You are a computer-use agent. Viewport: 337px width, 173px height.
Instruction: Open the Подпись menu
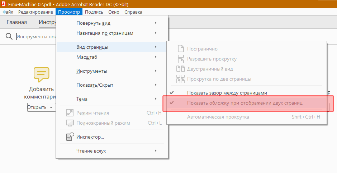tap(94, 12)
